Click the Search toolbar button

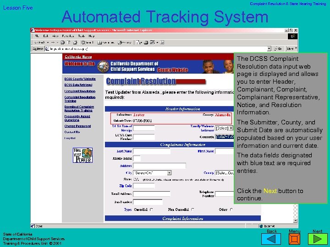click(87, 43)
